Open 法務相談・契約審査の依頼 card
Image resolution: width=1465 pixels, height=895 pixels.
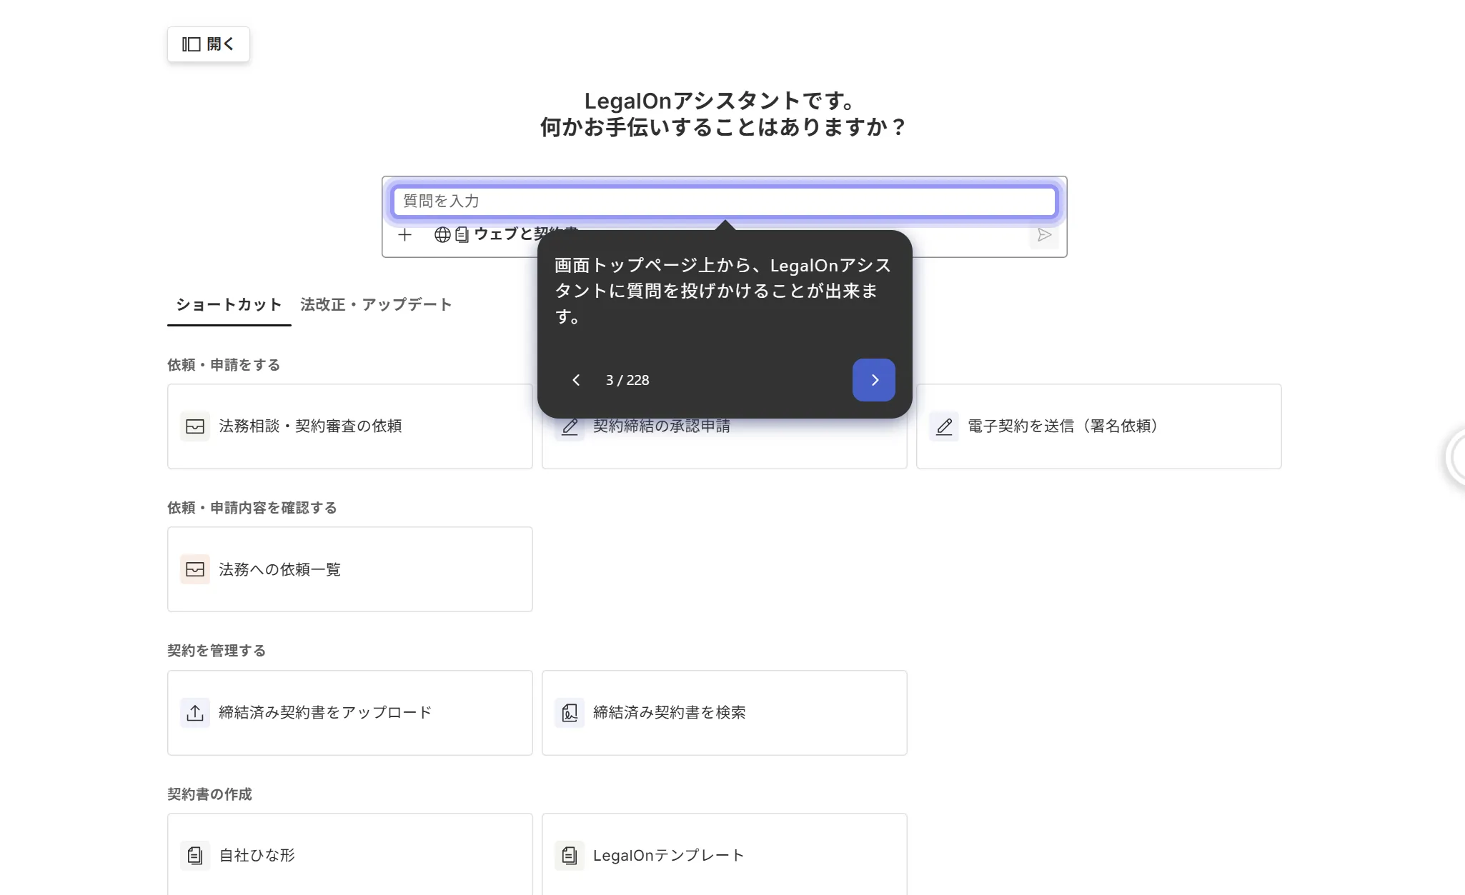click(x=350, y=426)
